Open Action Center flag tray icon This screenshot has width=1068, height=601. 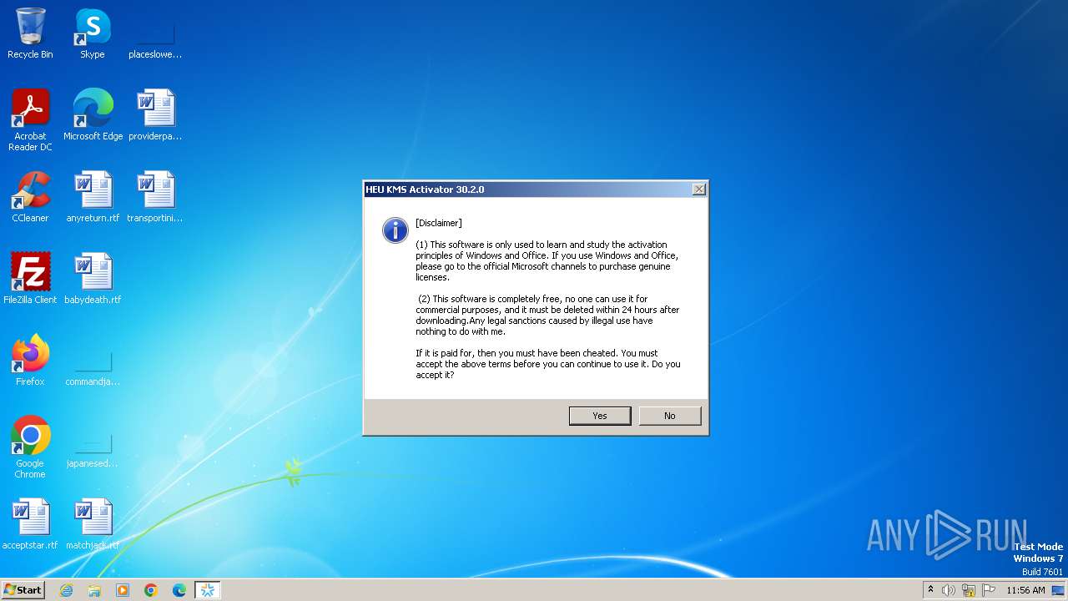pos(989,590)
